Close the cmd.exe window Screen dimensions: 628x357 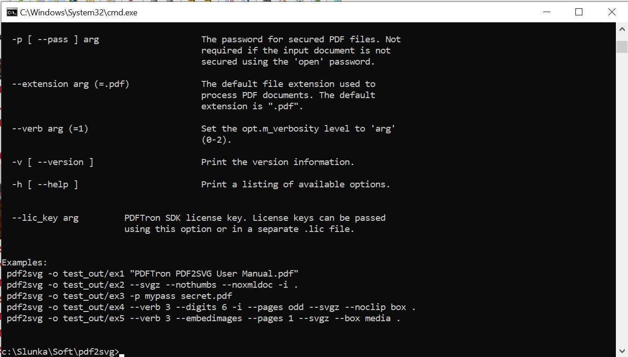click(612, 13)
